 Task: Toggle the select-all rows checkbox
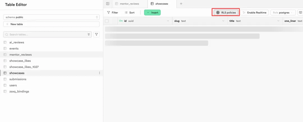click(107, 21)
